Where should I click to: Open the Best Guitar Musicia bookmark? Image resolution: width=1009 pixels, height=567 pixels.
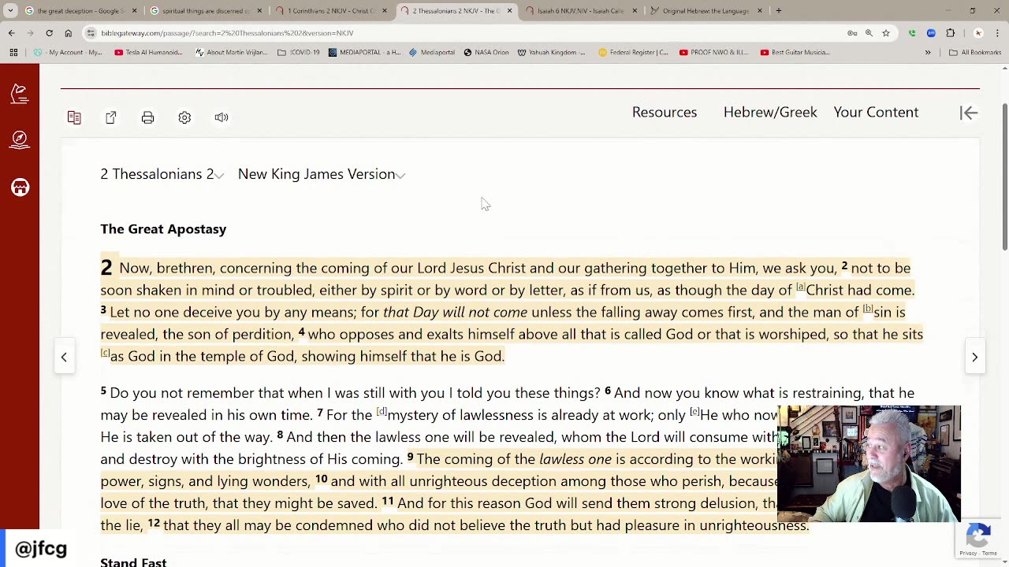click(x=795, y=53)
